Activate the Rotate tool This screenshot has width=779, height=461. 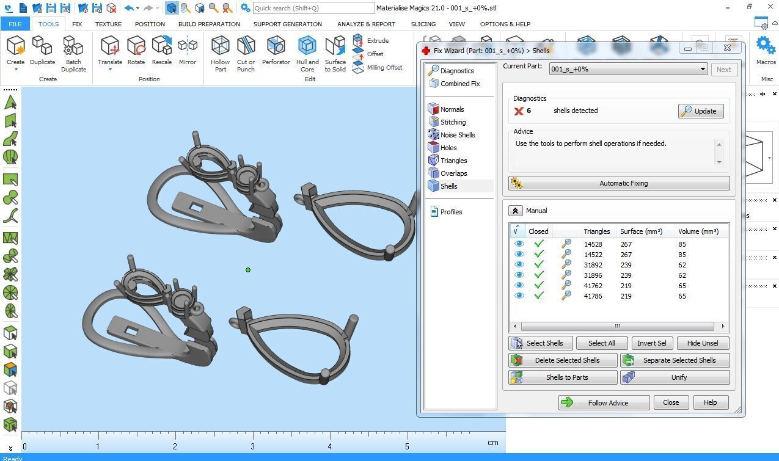pos(136,51)
